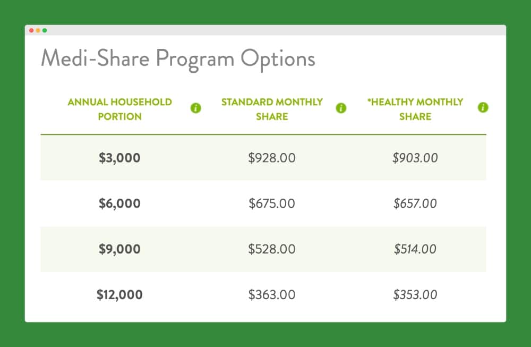Select the $514.00 healthy monthly share

[415, 249]
